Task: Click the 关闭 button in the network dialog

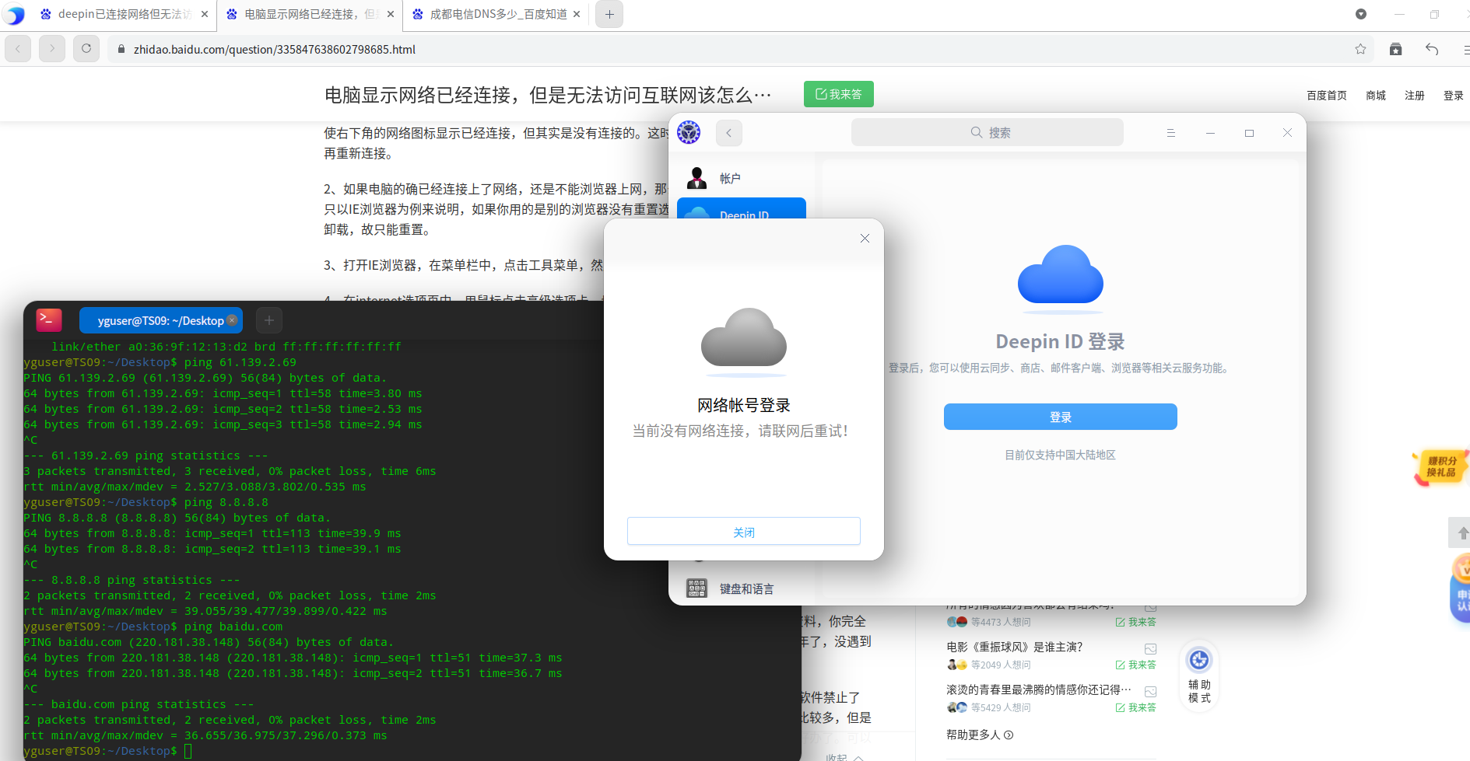Action: pyautogui.click(x=744, y=532)
